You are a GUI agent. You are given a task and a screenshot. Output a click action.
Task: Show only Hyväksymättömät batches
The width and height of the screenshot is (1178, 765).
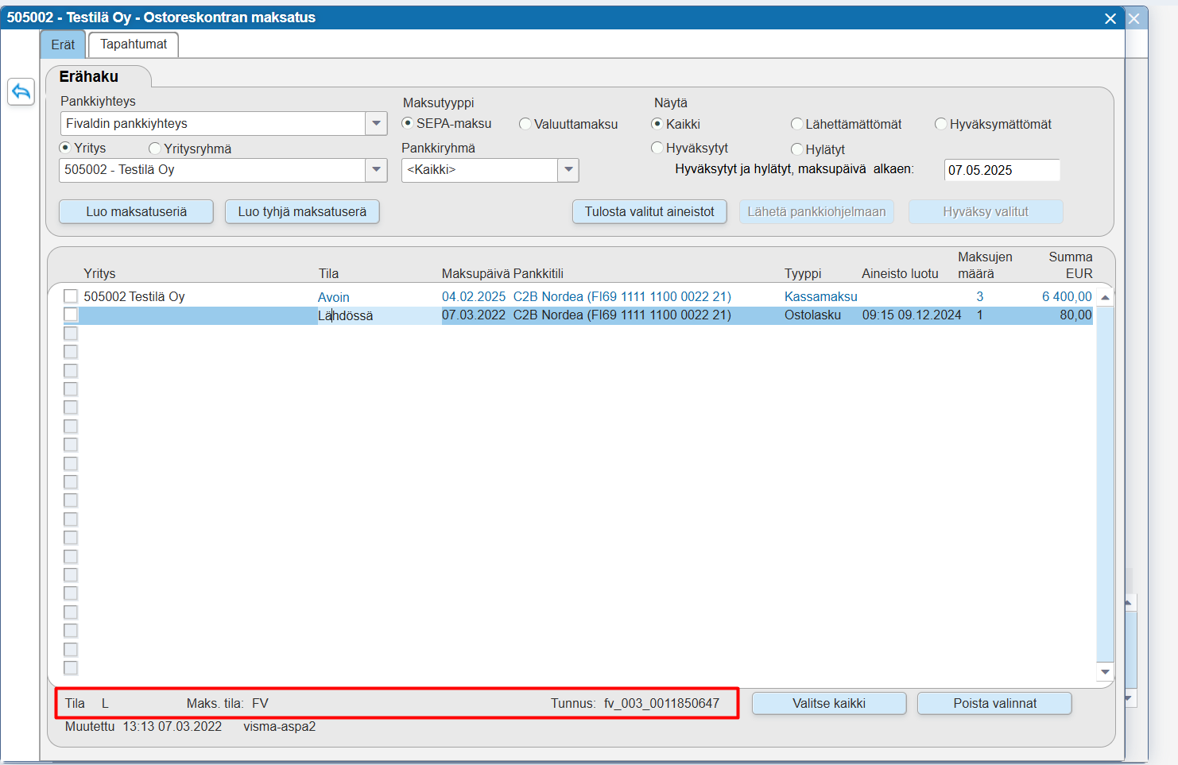941,124
